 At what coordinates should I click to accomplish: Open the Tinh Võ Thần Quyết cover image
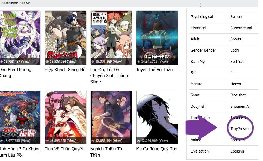(66, 117)
